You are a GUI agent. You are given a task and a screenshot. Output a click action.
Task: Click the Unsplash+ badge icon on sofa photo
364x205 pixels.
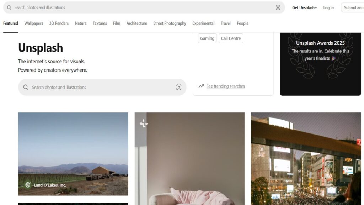click(x=144, y=123)
